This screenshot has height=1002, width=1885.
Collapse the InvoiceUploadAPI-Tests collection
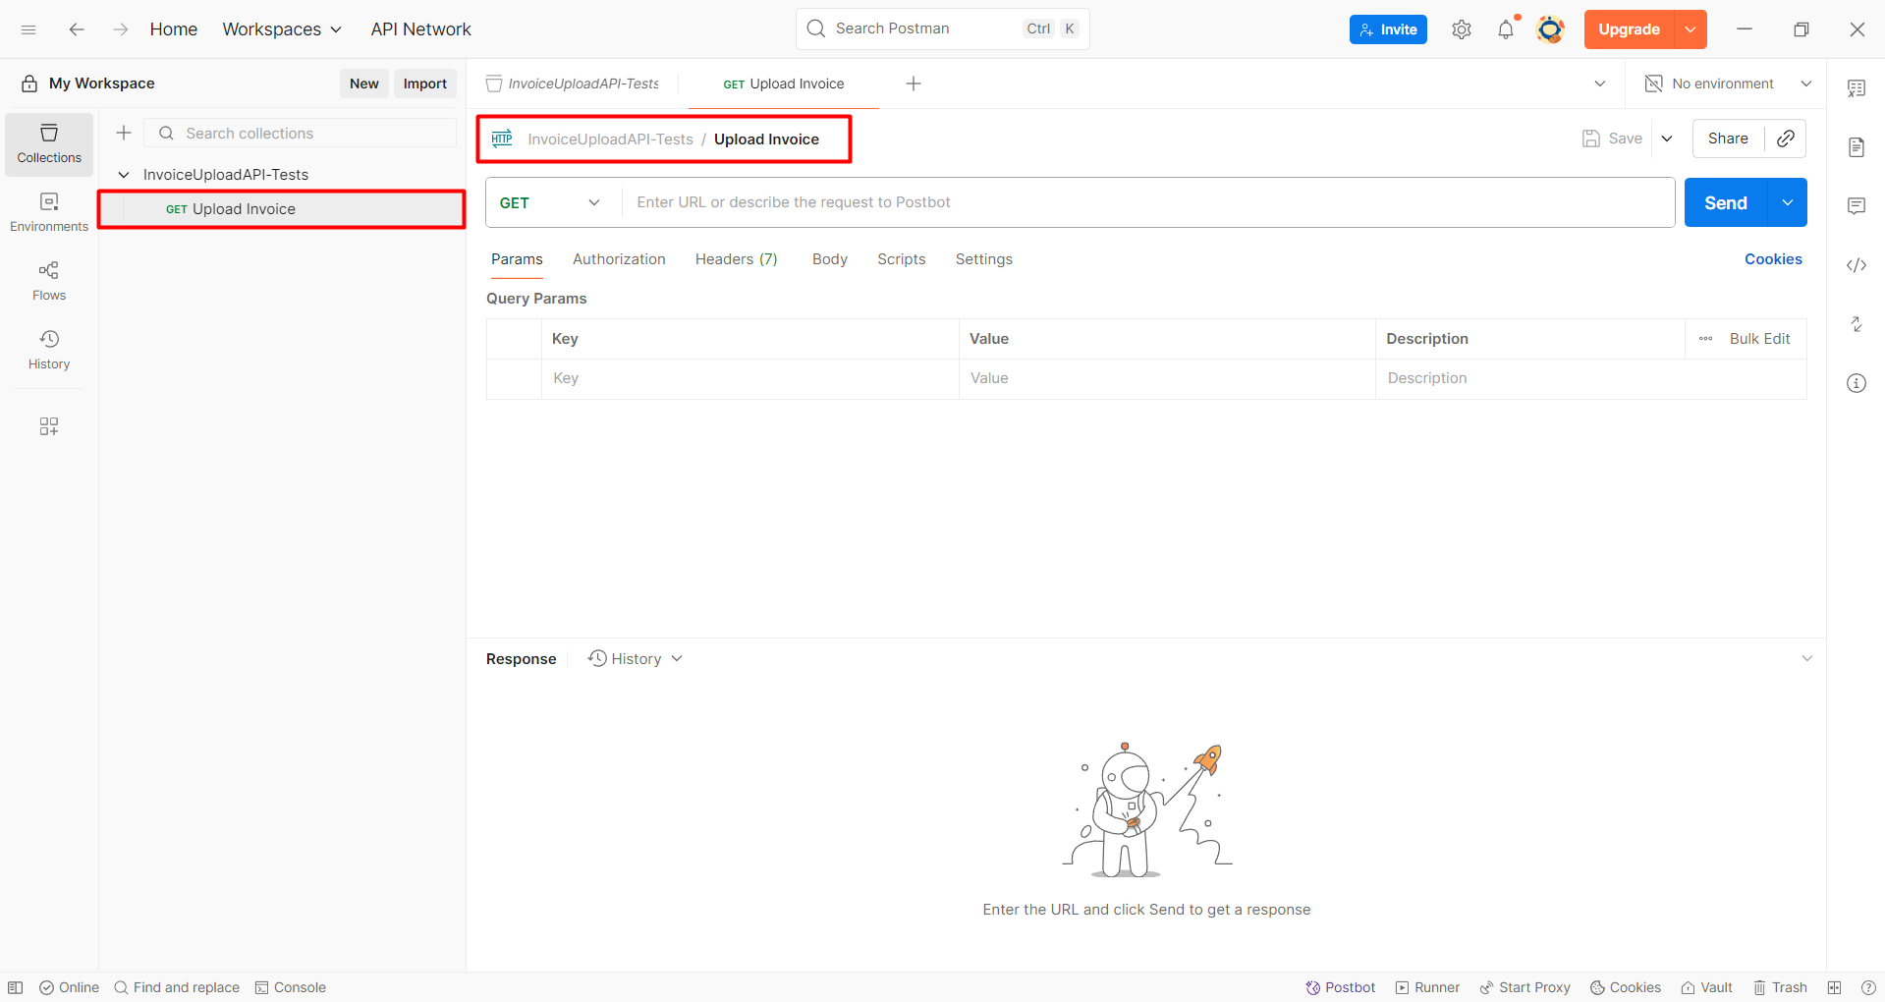tap(124, 175)
